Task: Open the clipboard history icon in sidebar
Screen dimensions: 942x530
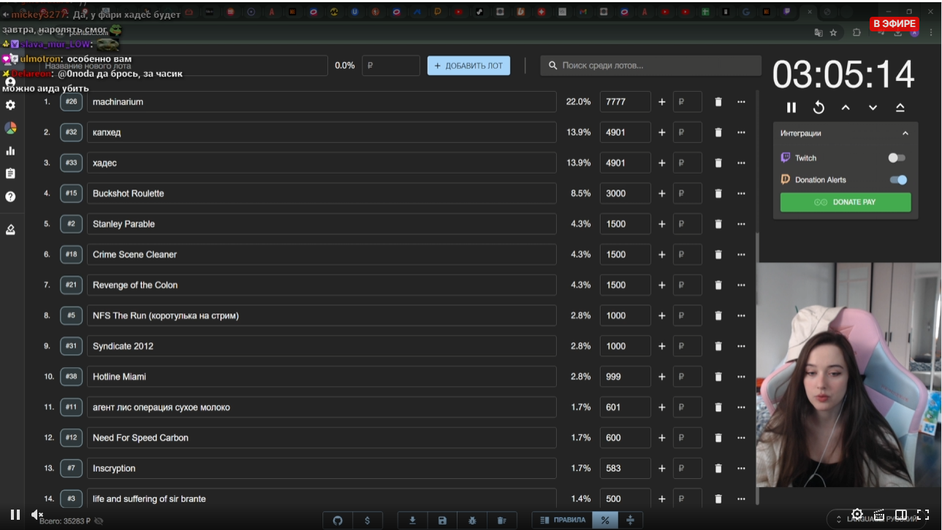Action: 10,174
